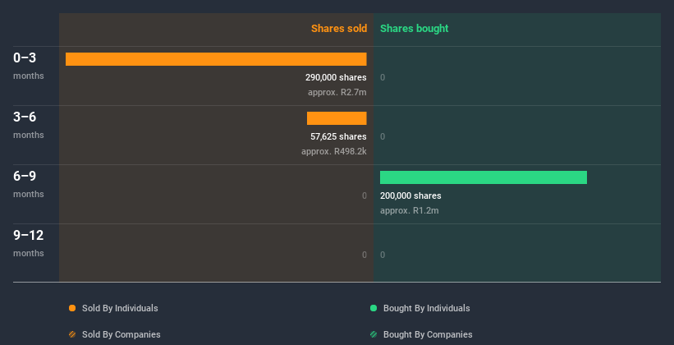Select the Bought By Individuals legend label
The image size is (674, 345).
point(426,308)
